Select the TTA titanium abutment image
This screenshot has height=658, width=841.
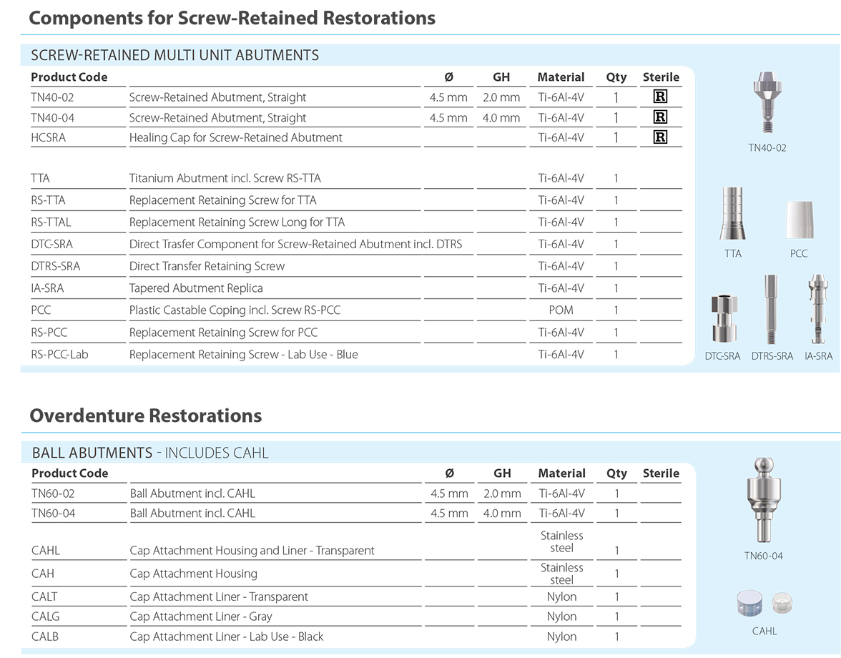732,214
